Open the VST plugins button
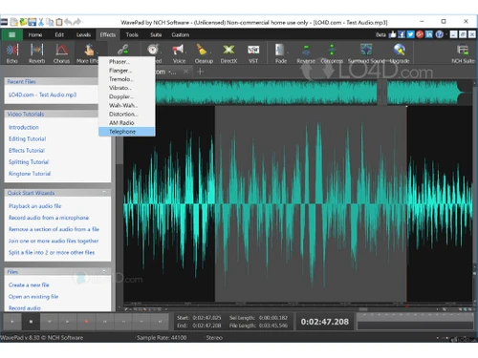Viewport: 478px width, 358px height. (253, 53)
